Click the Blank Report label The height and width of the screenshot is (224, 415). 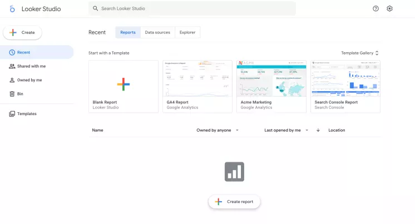[105, 102]
